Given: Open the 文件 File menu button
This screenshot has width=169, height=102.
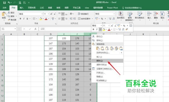Looking at the screenshot, I should (4, 8).
